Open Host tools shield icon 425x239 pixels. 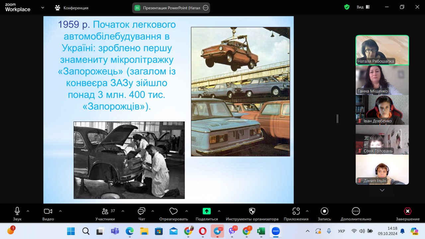click(x=252, y=211)
